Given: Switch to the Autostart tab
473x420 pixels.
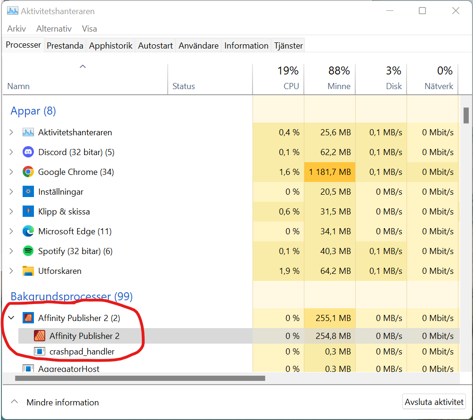Looking at the screenshot, I should click(x=155, y=46).
